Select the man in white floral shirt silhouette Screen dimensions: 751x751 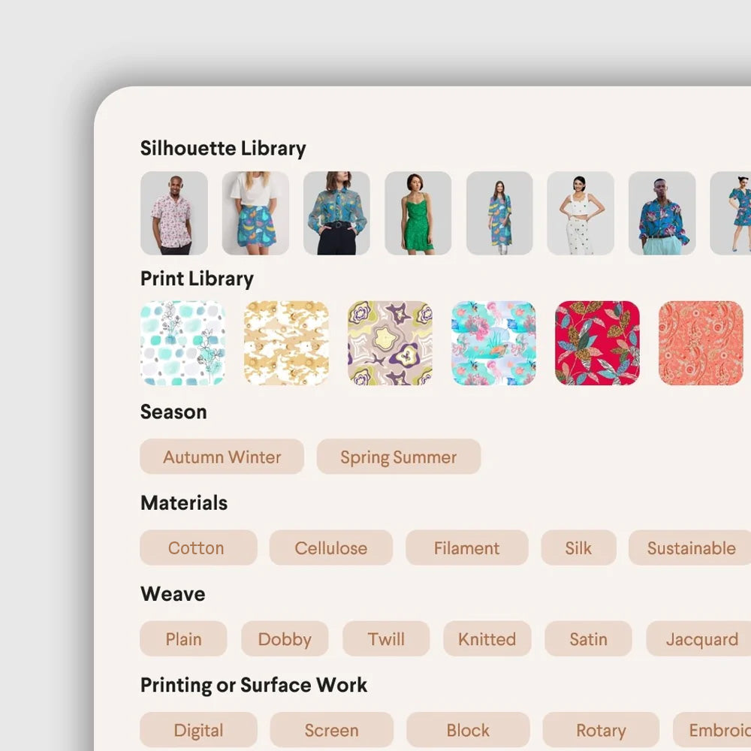click(x=174, y=213)
